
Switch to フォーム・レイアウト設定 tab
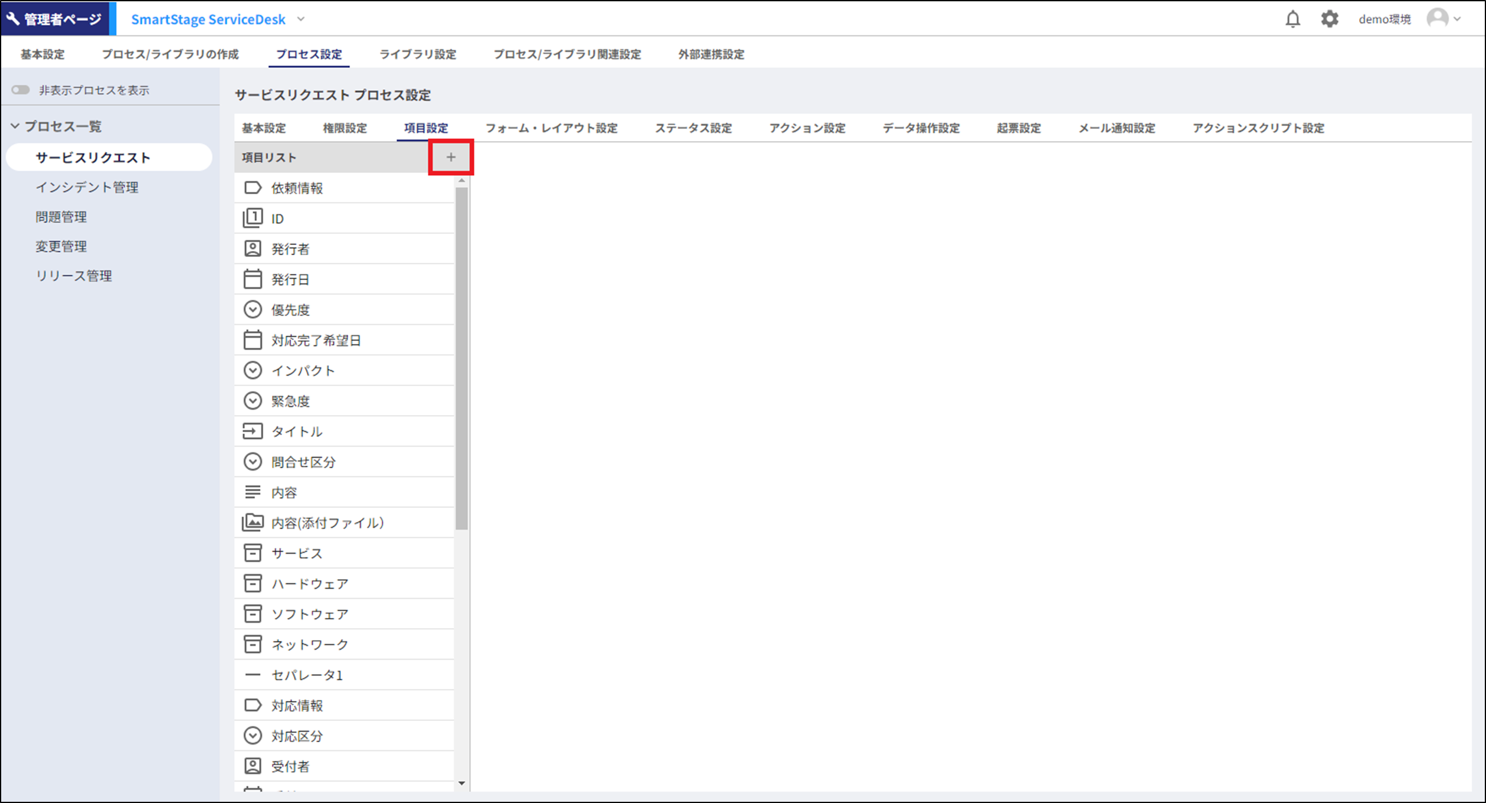point(551,128)
